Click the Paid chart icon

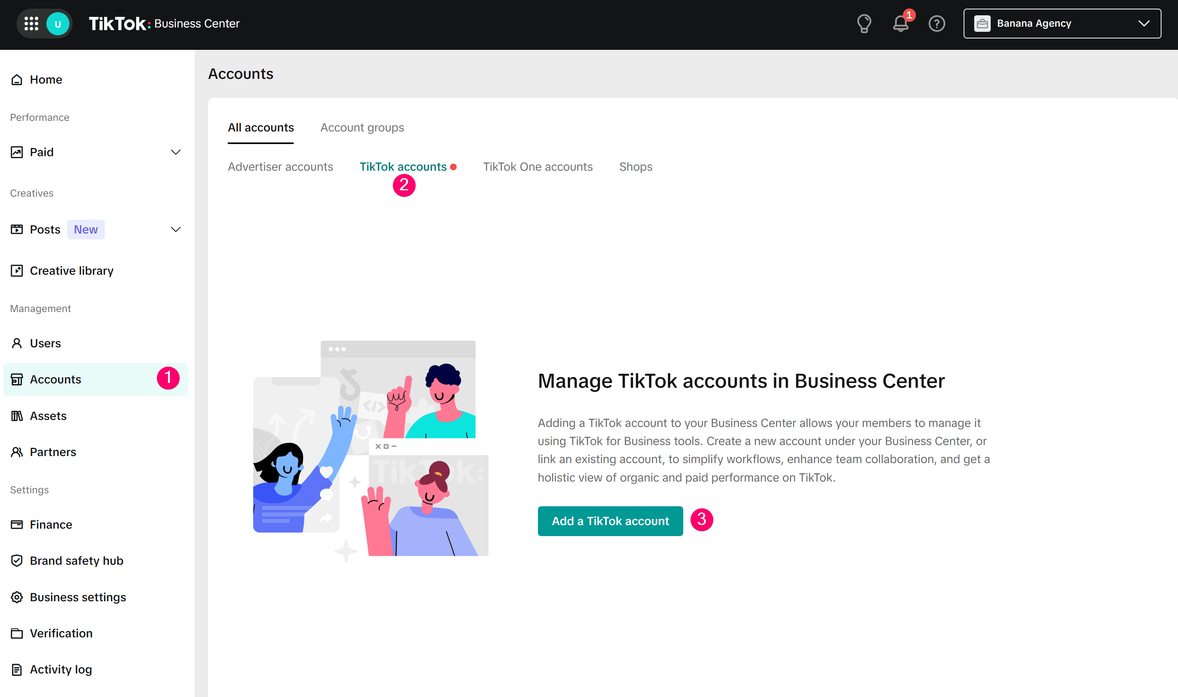pos(17,152)
